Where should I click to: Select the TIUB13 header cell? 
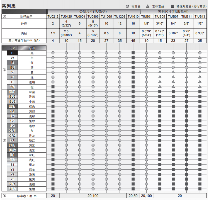(200, 16)
